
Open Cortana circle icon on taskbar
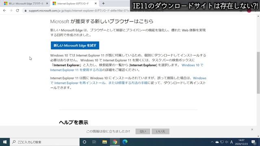[x=84, y=142]
